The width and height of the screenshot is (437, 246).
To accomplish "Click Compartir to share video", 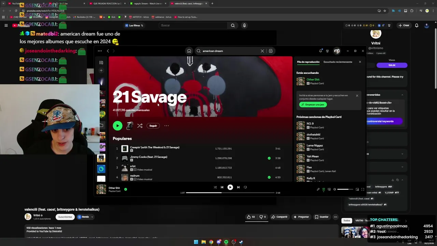I will tap(279, 217).
